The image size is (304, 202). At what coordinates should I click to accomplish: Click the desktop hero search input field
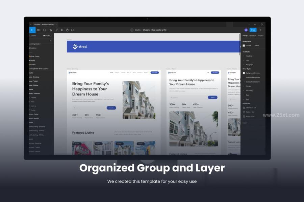click(89, 108)
